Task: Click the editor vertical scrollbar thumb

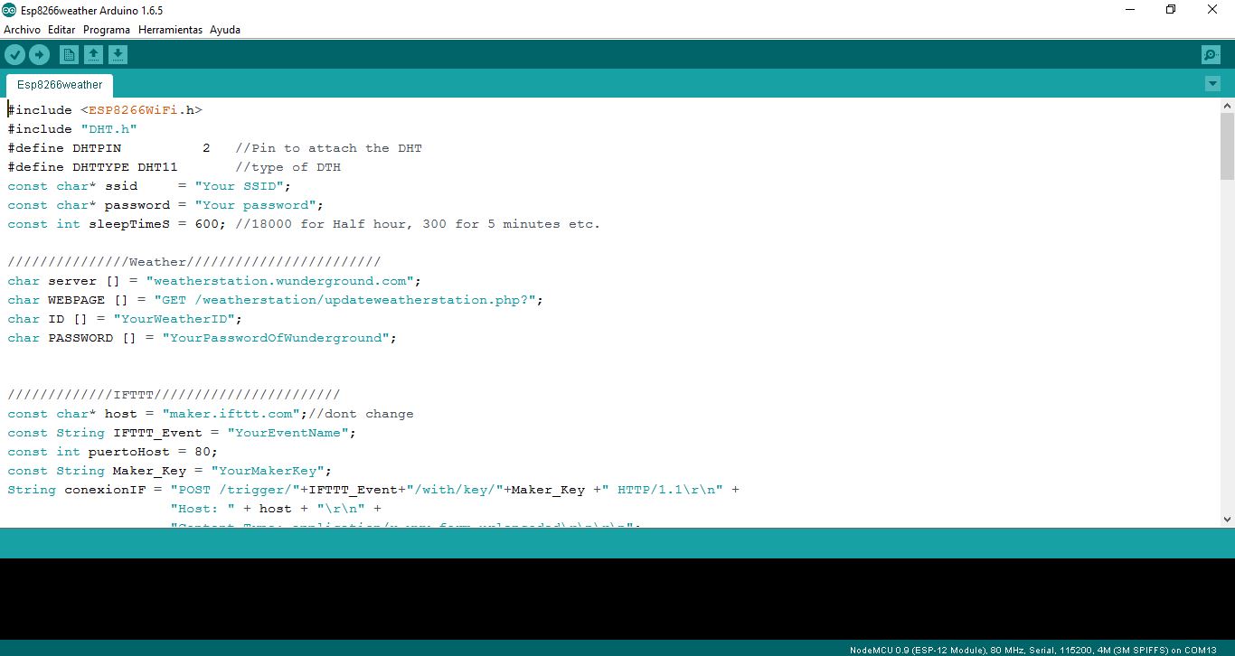Action: 1227,146
